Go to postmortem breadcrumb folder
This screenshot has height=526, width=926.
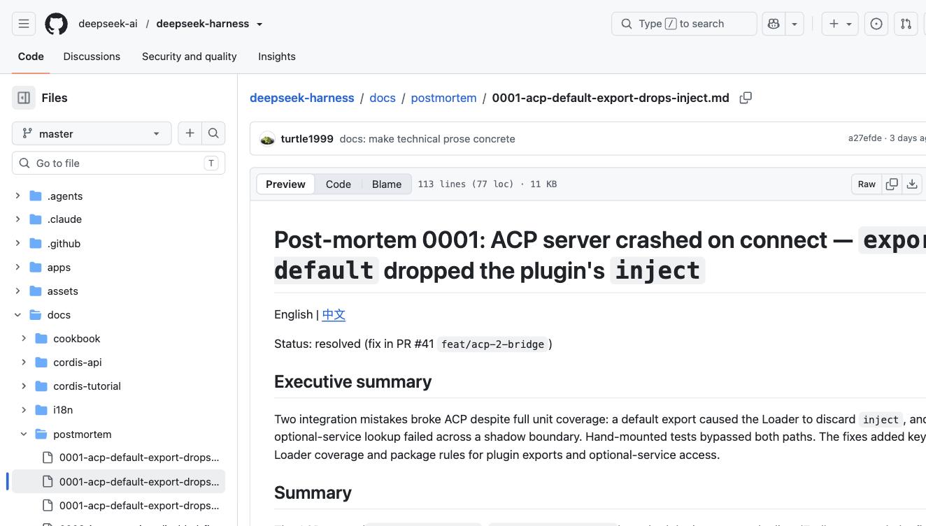pos(443,98)
